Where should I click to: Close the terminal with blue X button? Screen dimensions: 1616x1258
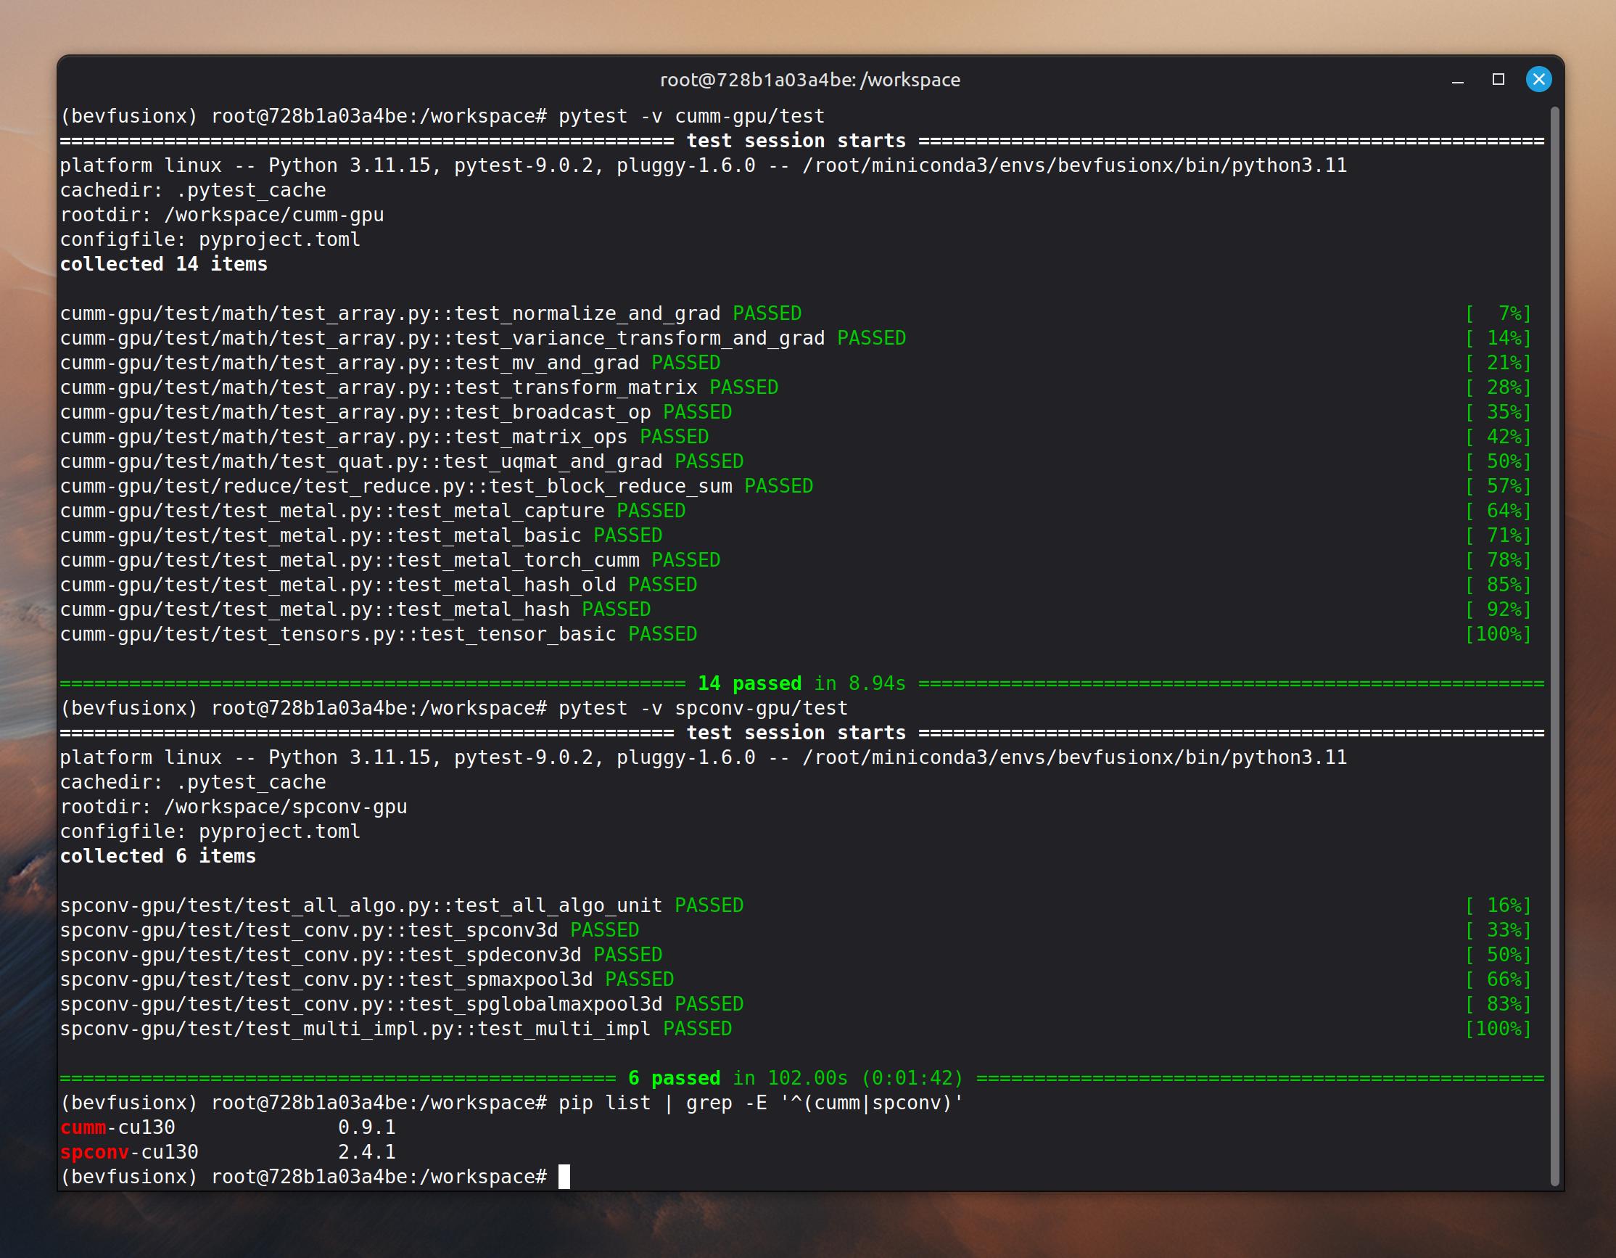click(x=1539, y=79)
